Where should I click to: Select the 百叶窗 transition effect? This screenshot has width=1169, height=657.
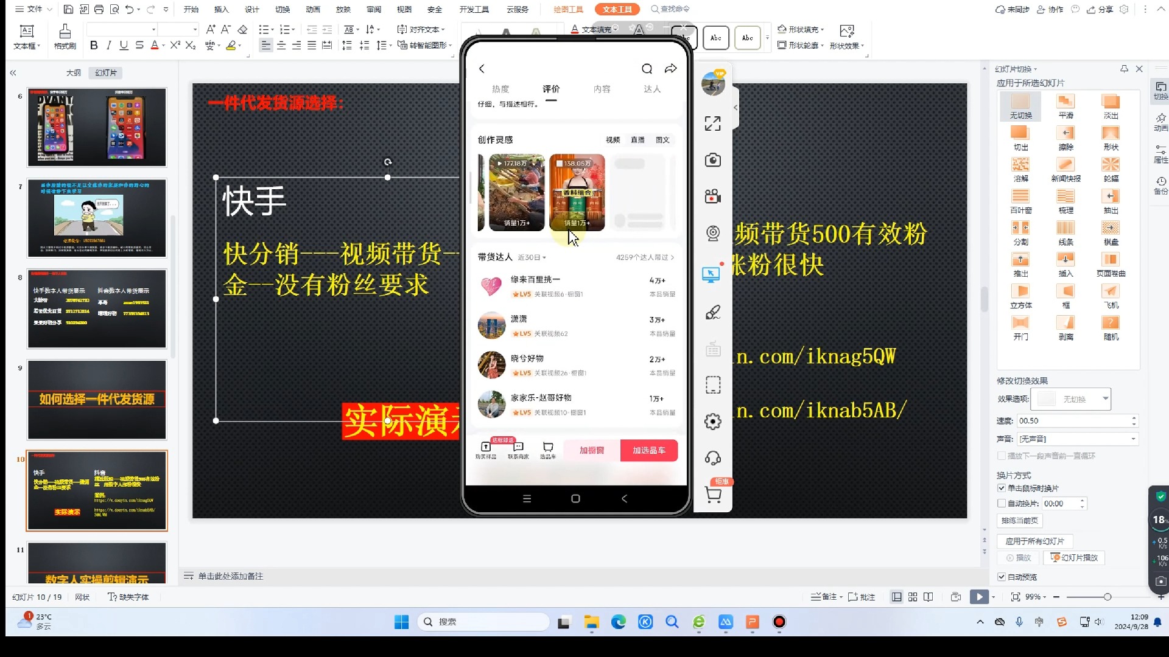1020,201
